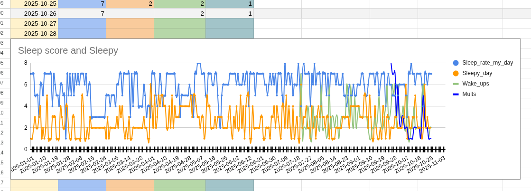The height and width of the screenshot is (191, 531).
Task: Select the row header for the 2025-10-26 row
Action: click(x=4, y=13)
